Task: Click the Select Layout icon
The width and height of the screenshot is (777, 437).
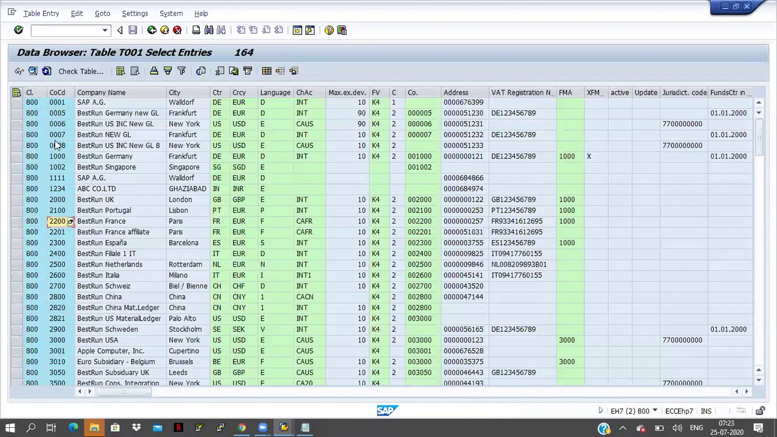Action: [280, 71]
